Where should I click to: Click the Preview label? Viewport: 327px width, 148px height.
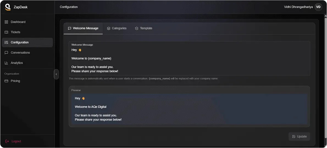coord(76,90)
